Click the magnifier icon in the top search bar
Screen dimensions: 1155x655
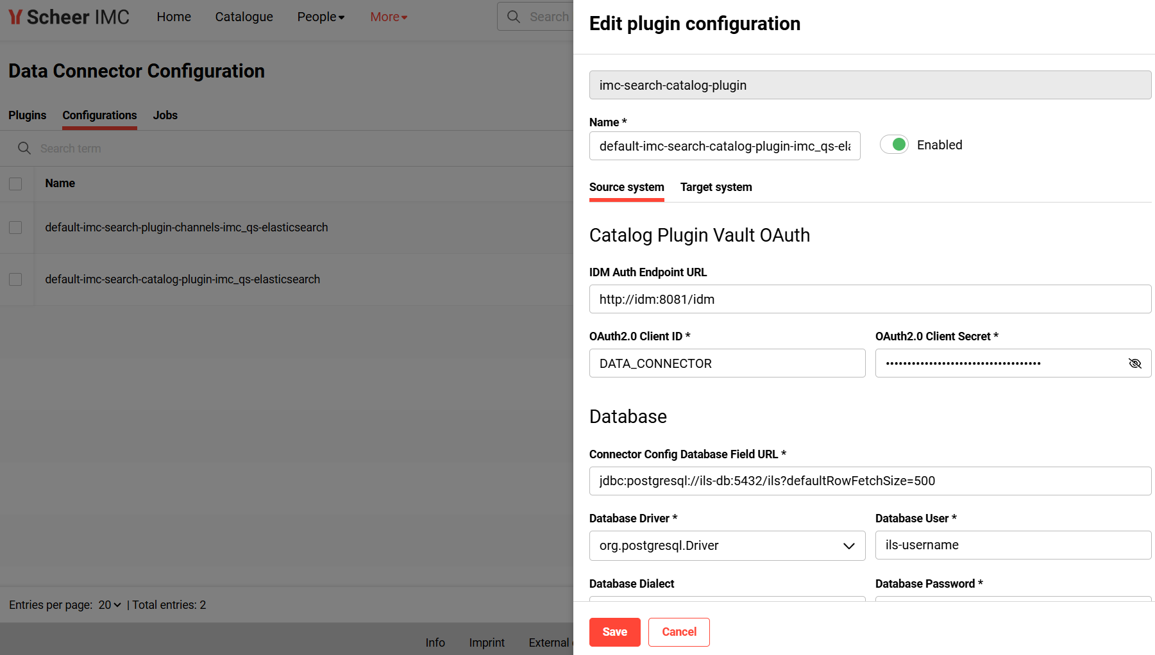514,17
